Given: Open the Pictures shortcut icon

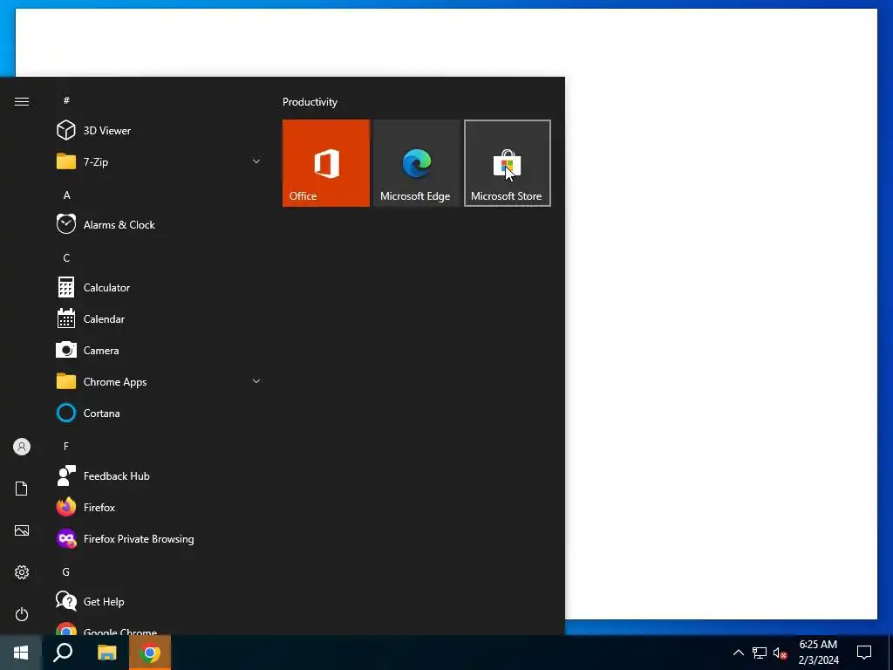Looking at the screenshot, I should click(22, 530).
